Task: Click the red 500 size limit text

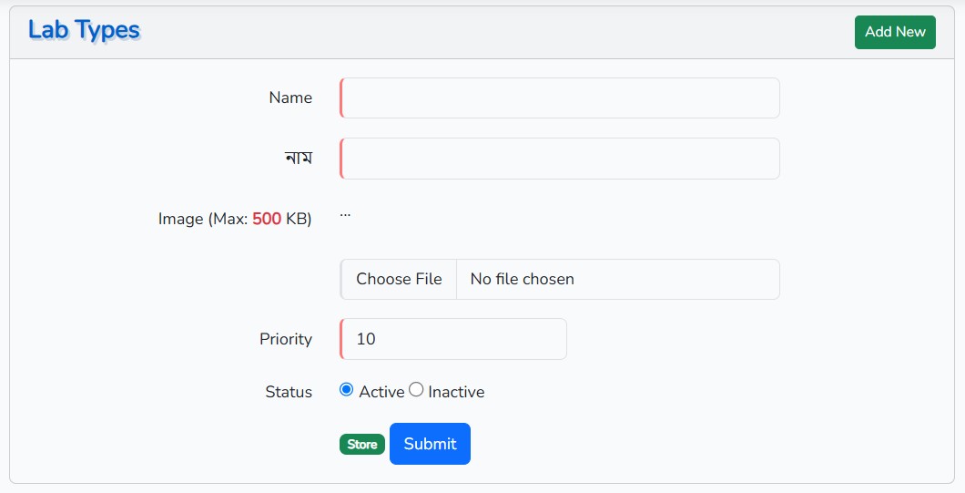Action: coord(267,219)
